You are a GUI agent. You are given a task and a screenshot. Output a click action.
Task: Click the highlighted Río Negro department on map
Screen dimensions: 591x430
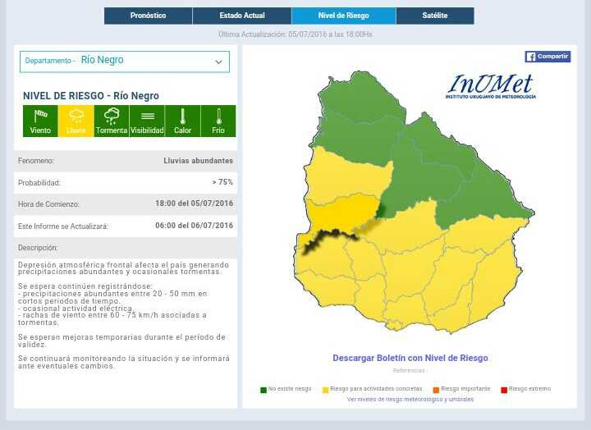pyautogui.click(x=339, y=217)
